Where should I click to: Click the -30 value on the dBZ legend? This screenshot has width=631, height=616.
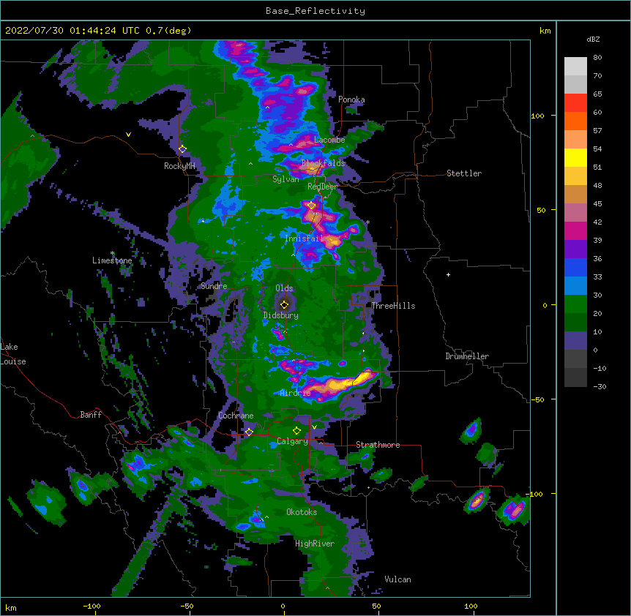click(x=600, y=387)
